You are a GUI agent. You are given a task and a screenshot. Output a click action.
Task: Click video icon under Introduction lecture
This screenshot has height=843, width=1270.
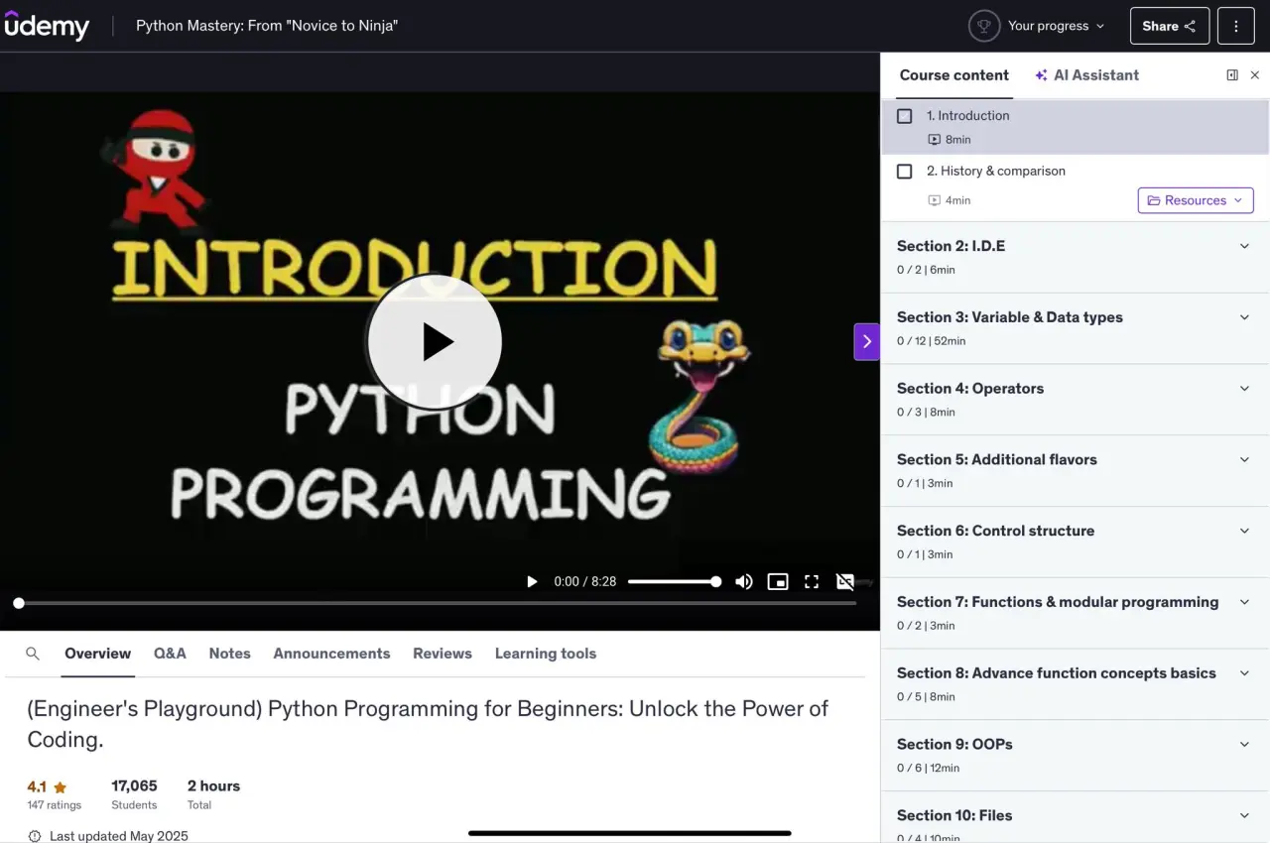pyautogui.click(x=934, y=140)
